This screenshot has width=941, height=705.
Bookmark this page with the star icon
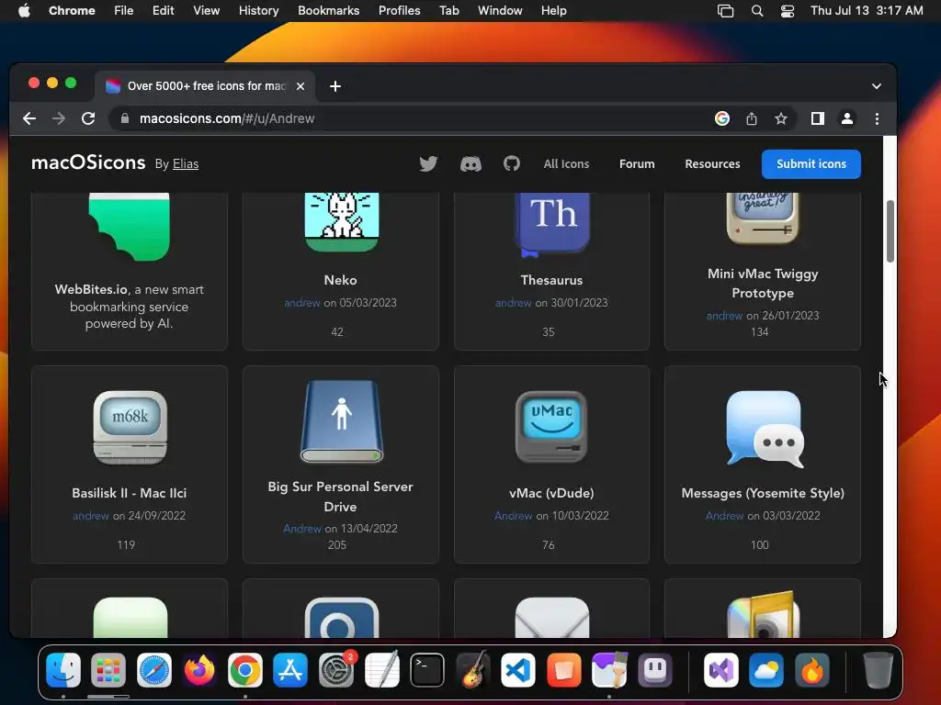coord(781,118)
